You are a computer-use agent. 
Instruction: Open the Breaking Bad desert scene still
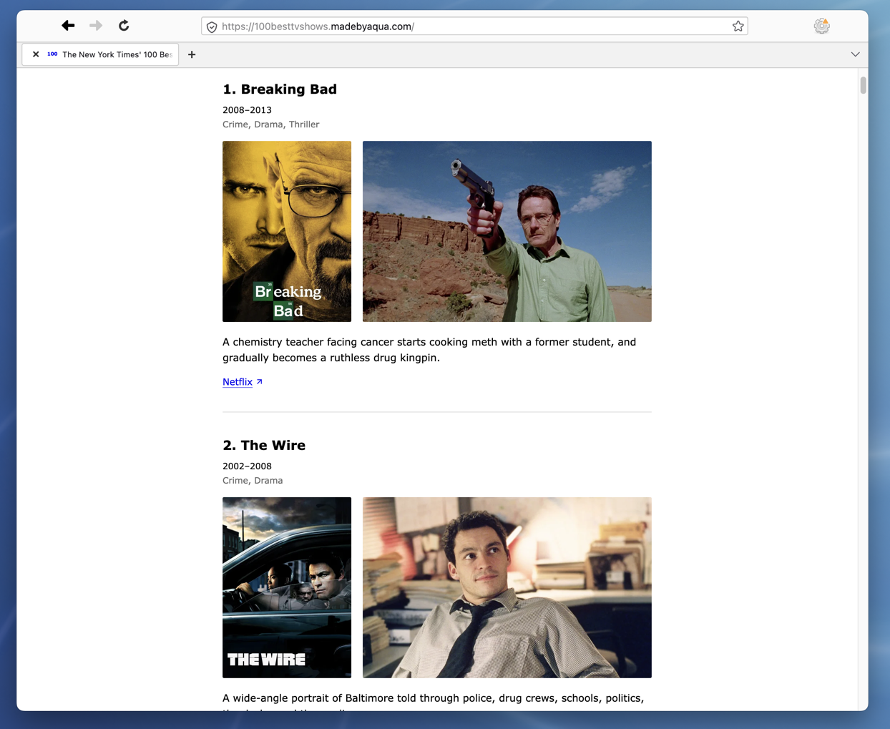click(507, 231)
